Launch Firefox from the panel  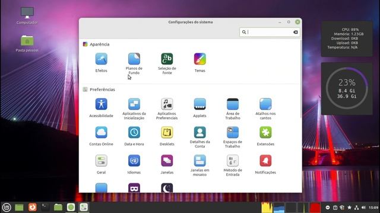(x=33, y=207)
